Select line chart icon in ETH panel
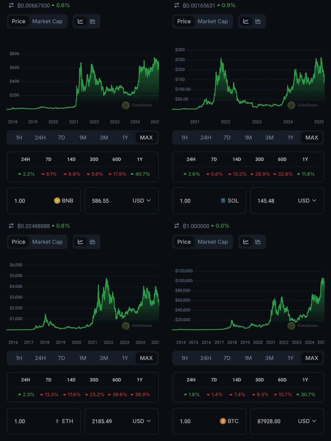 [81, 242]
